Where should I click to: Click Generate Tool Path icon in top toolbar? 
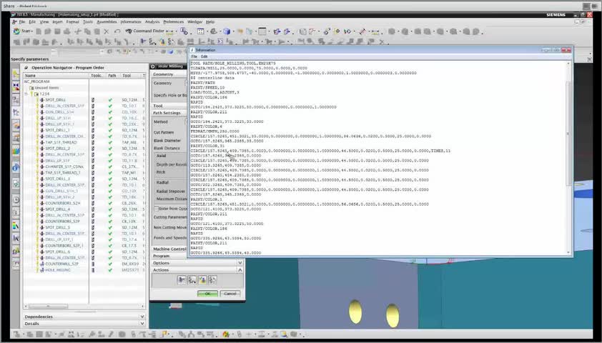(x=143, y=41)
